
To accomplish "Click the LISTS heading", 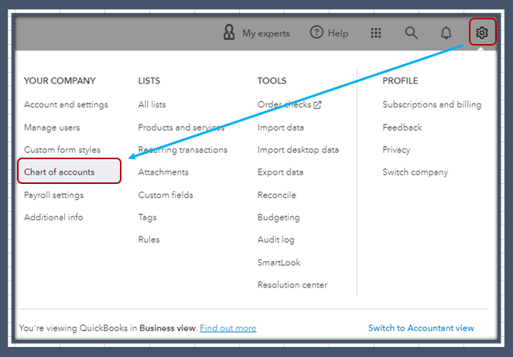I will [x=149, y=80].
